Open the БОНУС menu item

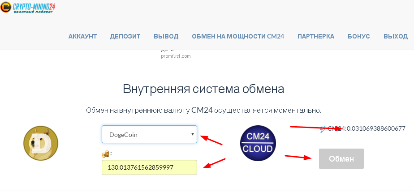tap(359, 36)
